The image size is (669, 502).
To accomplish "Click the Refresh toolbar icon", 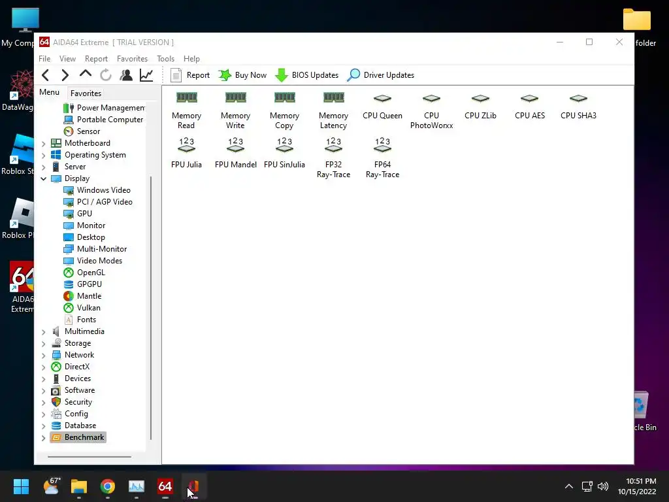I will 106,75.
